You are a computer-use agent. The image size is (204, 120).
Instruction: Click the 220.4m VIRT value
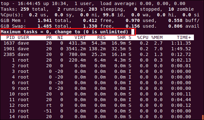coord(77,60)
